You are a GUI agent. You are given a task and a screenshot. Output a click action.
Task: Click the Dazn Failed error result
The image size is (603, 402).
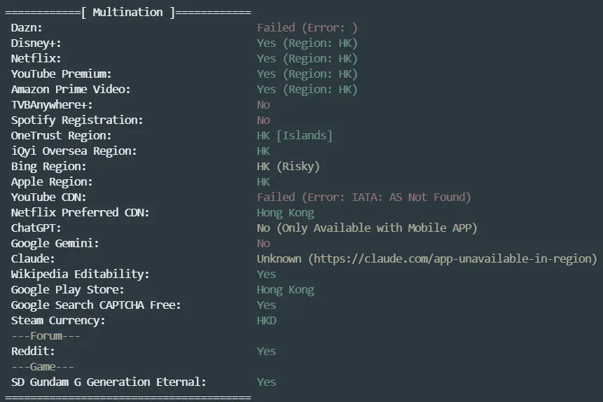[x=307, y=28]
